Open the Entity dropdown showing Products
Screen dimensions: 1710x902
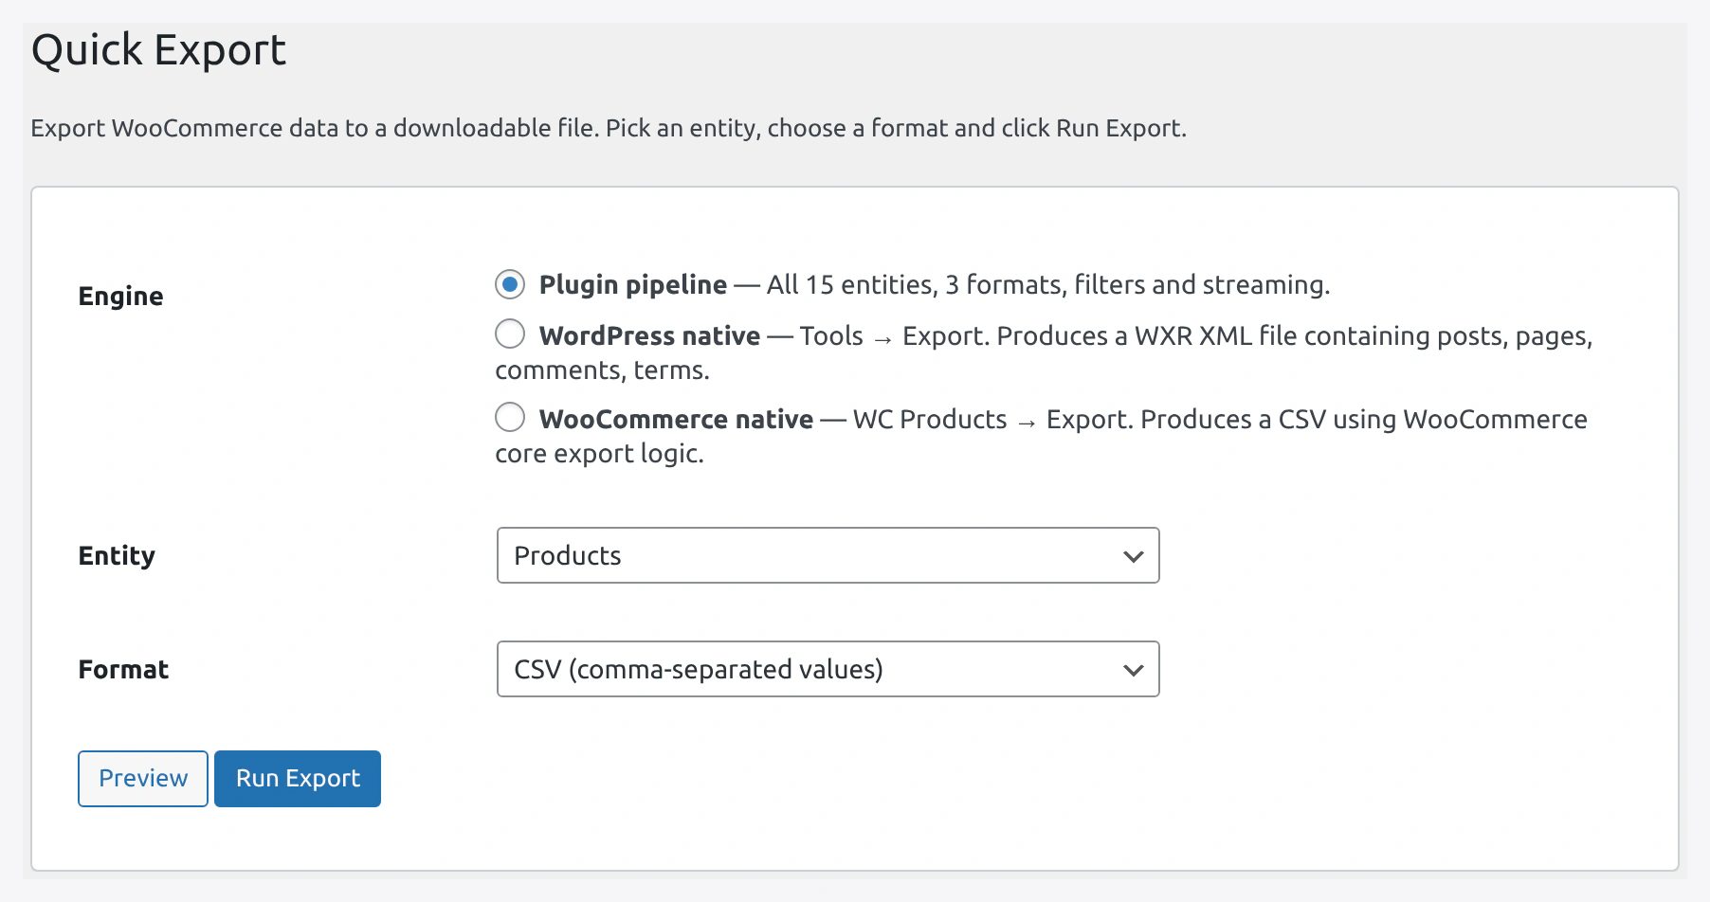(x=828, y=555)
